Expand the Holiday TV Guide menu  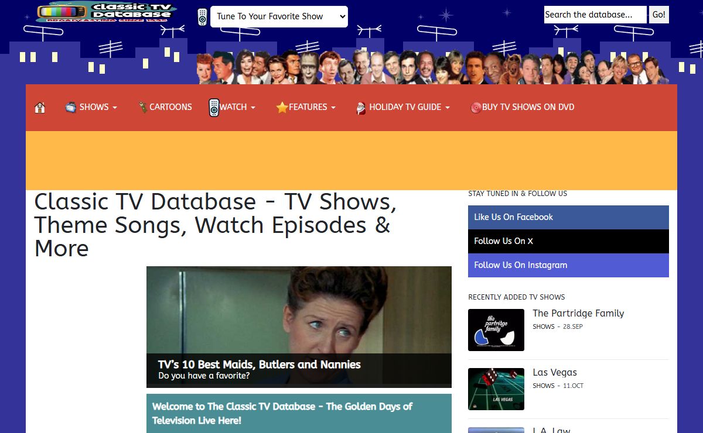point(409,107)
